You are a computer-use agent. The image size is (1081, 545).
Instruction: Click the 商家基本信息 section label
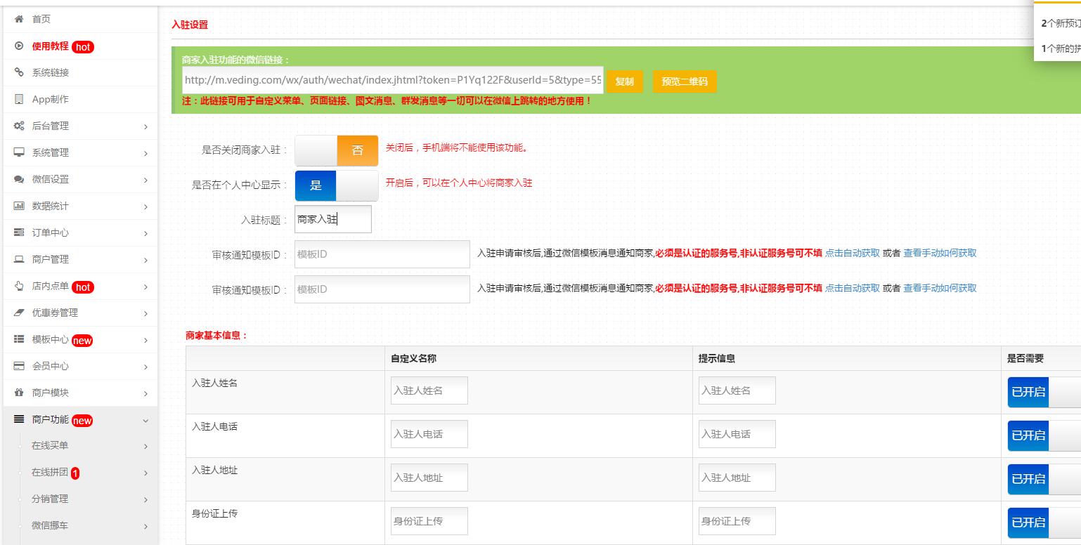217,336
